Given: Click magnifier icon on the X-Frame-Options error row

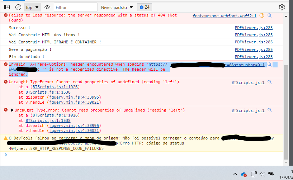Looking at the screenshot, I should pyautogui.click(x=269, y=65).
